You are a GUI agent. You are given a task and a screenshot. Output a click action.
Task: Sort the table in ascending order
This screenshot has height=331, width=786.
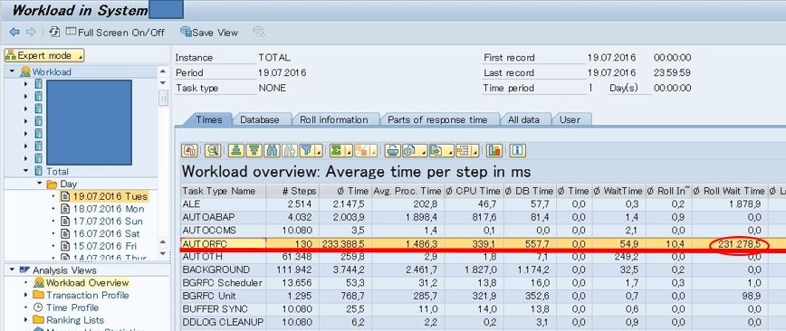tap(236, 150)
